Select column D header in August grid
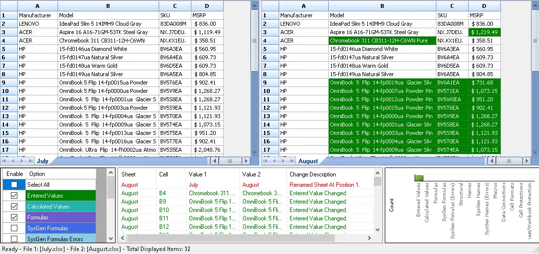539x254 pixels. 484,6
